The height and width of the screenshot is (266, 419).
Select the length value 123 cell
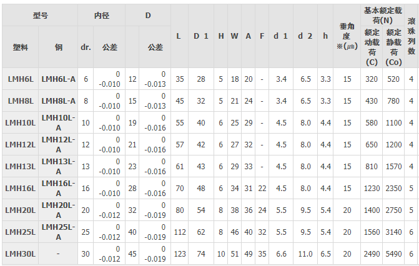[x=180, y=254]
